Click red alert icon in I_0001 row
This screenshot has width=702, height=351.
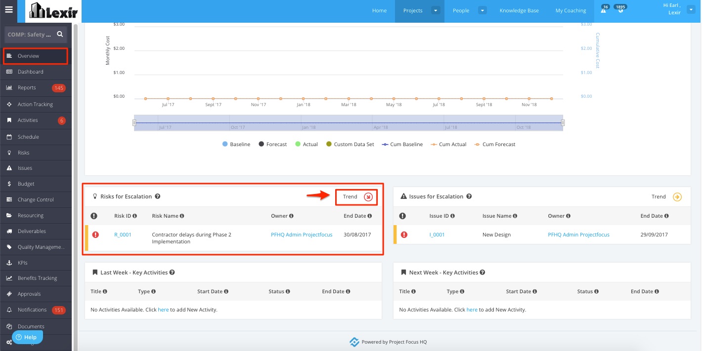[404, 235]
